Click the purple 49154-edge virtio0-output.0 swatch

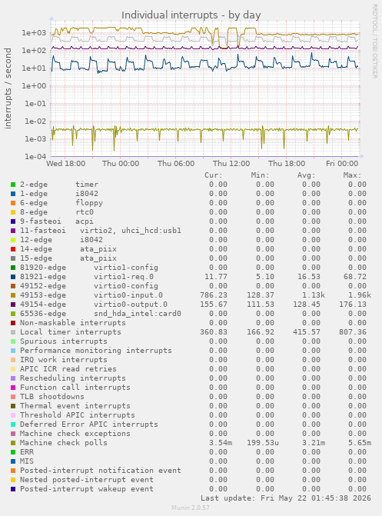coord(13,305)
